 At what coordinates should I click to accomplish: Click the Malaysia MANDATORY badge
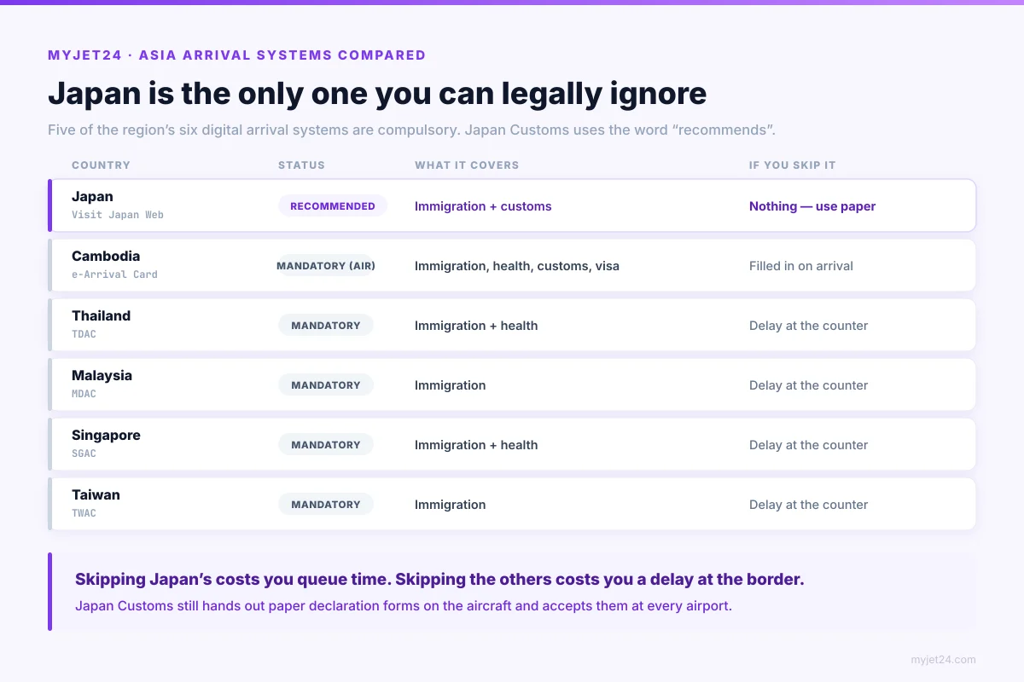coord(326,385)
